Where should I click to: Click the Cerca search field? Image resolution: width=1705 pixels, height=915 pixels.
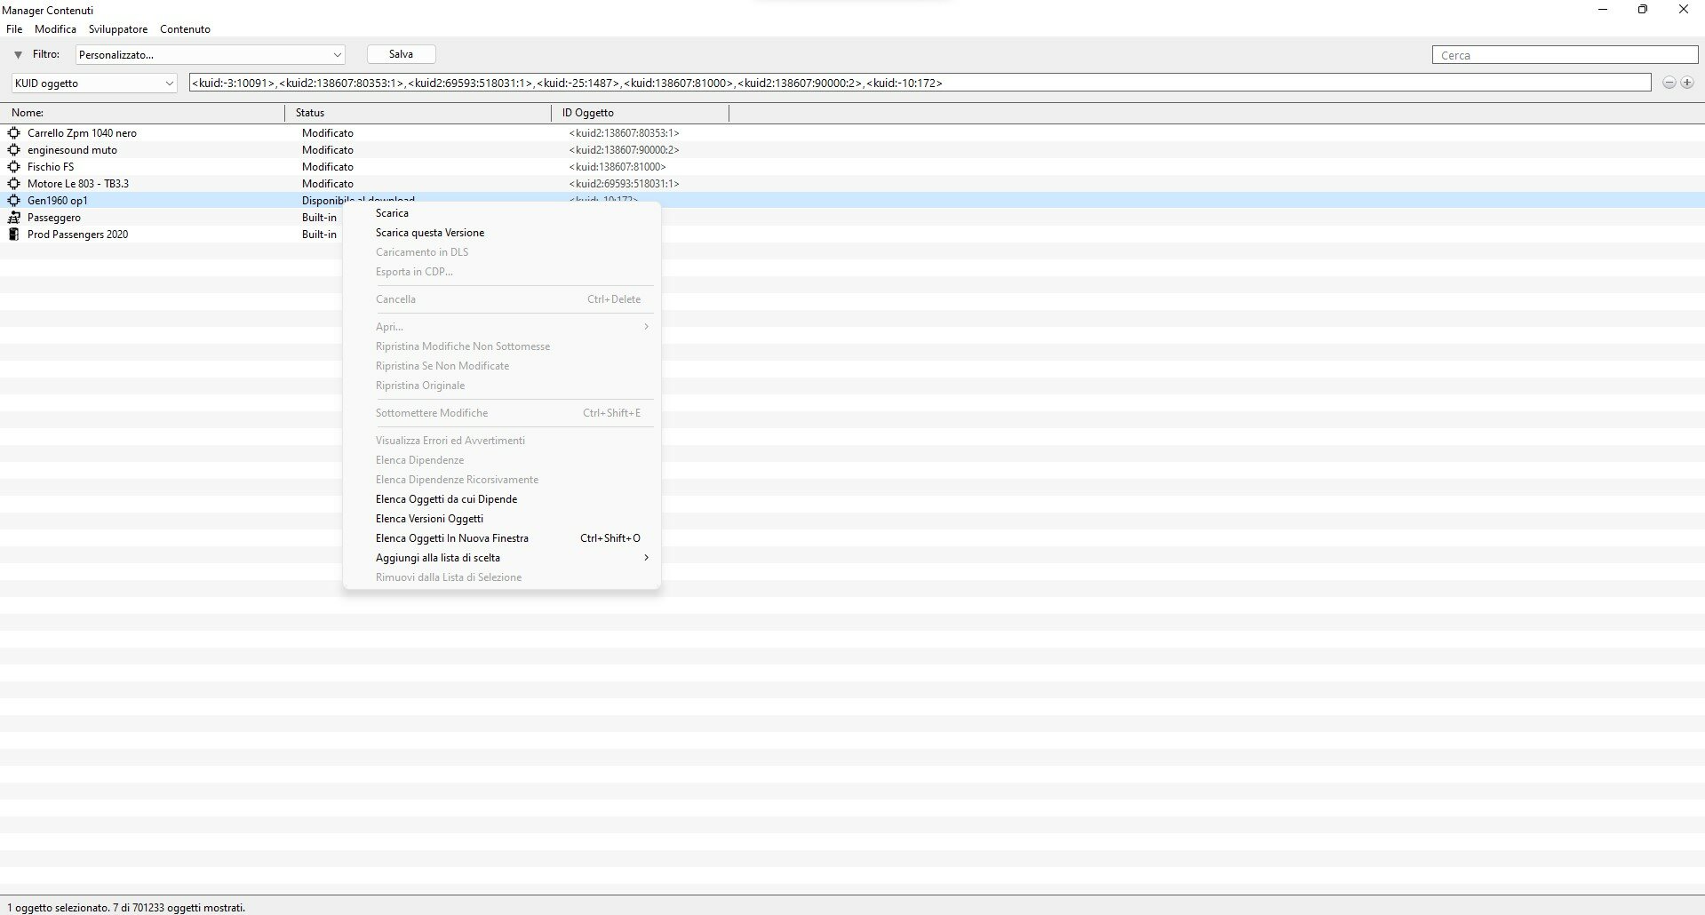coord(1565,55)
